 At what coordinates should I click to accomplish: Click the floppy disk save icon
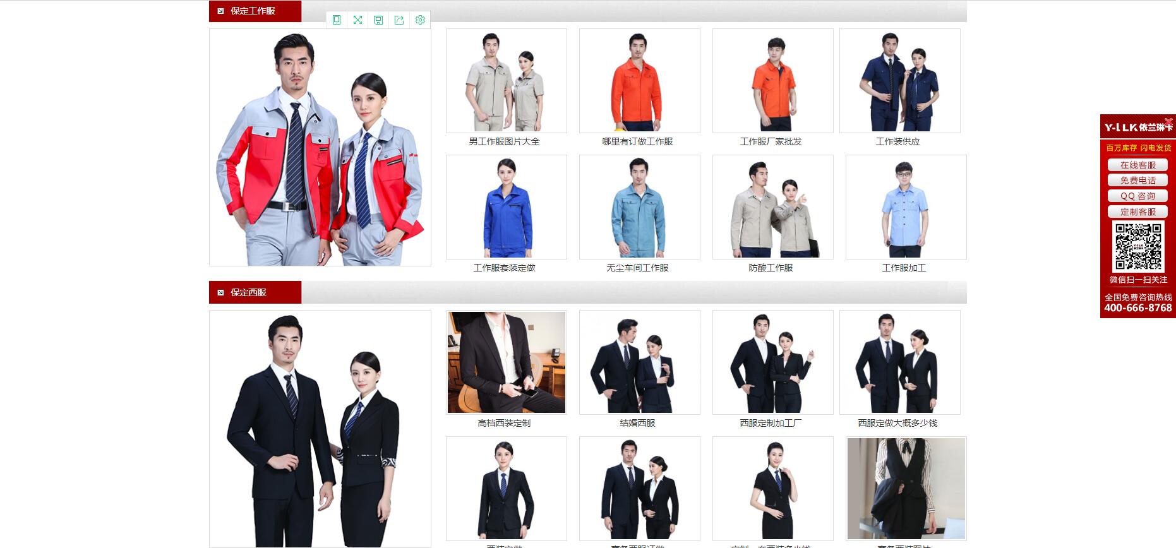[378, 20]
